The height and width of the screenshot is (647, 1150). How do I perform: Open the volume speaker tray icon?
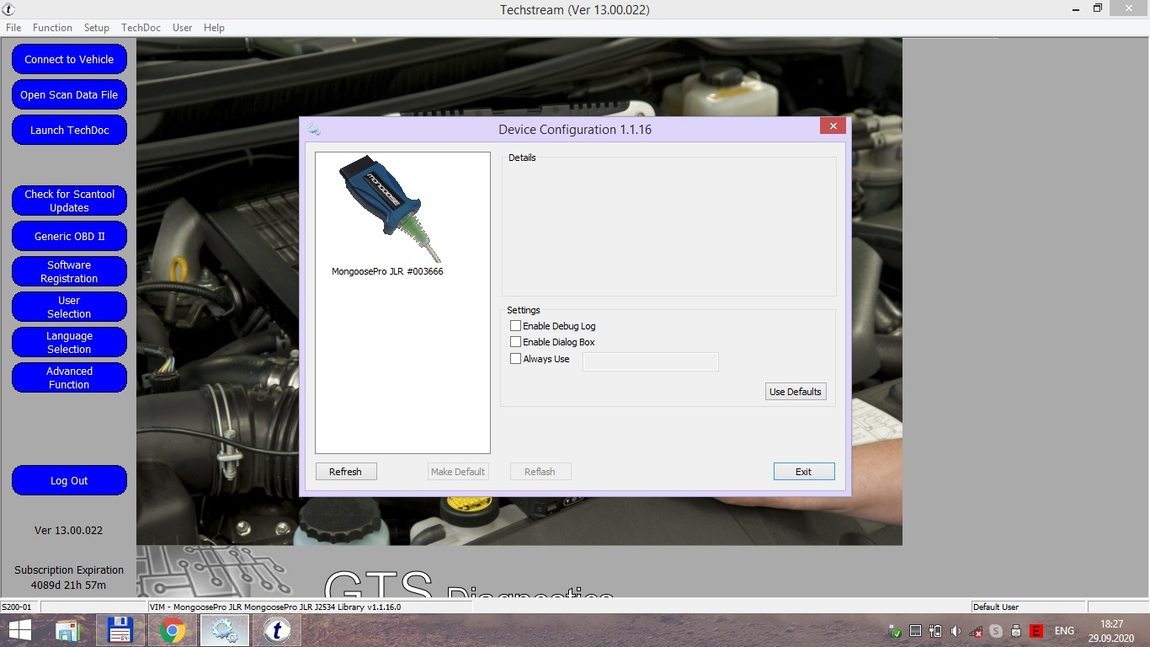tap(956, 631)
